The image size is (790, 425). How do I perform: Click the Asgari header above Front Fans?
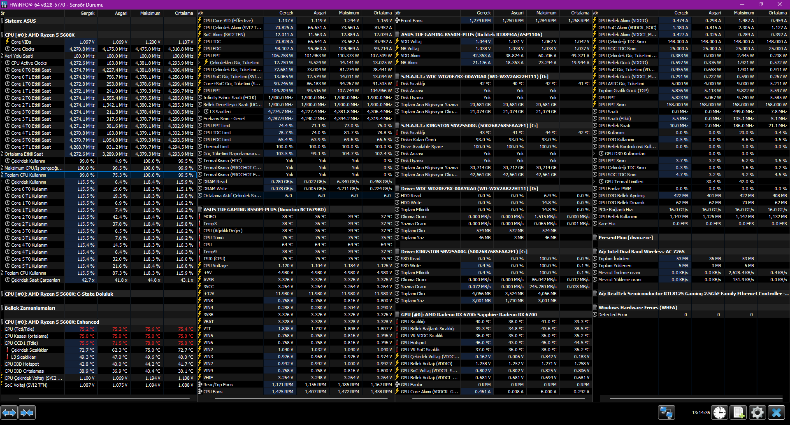pyautogui.click(x=517, y=13)
